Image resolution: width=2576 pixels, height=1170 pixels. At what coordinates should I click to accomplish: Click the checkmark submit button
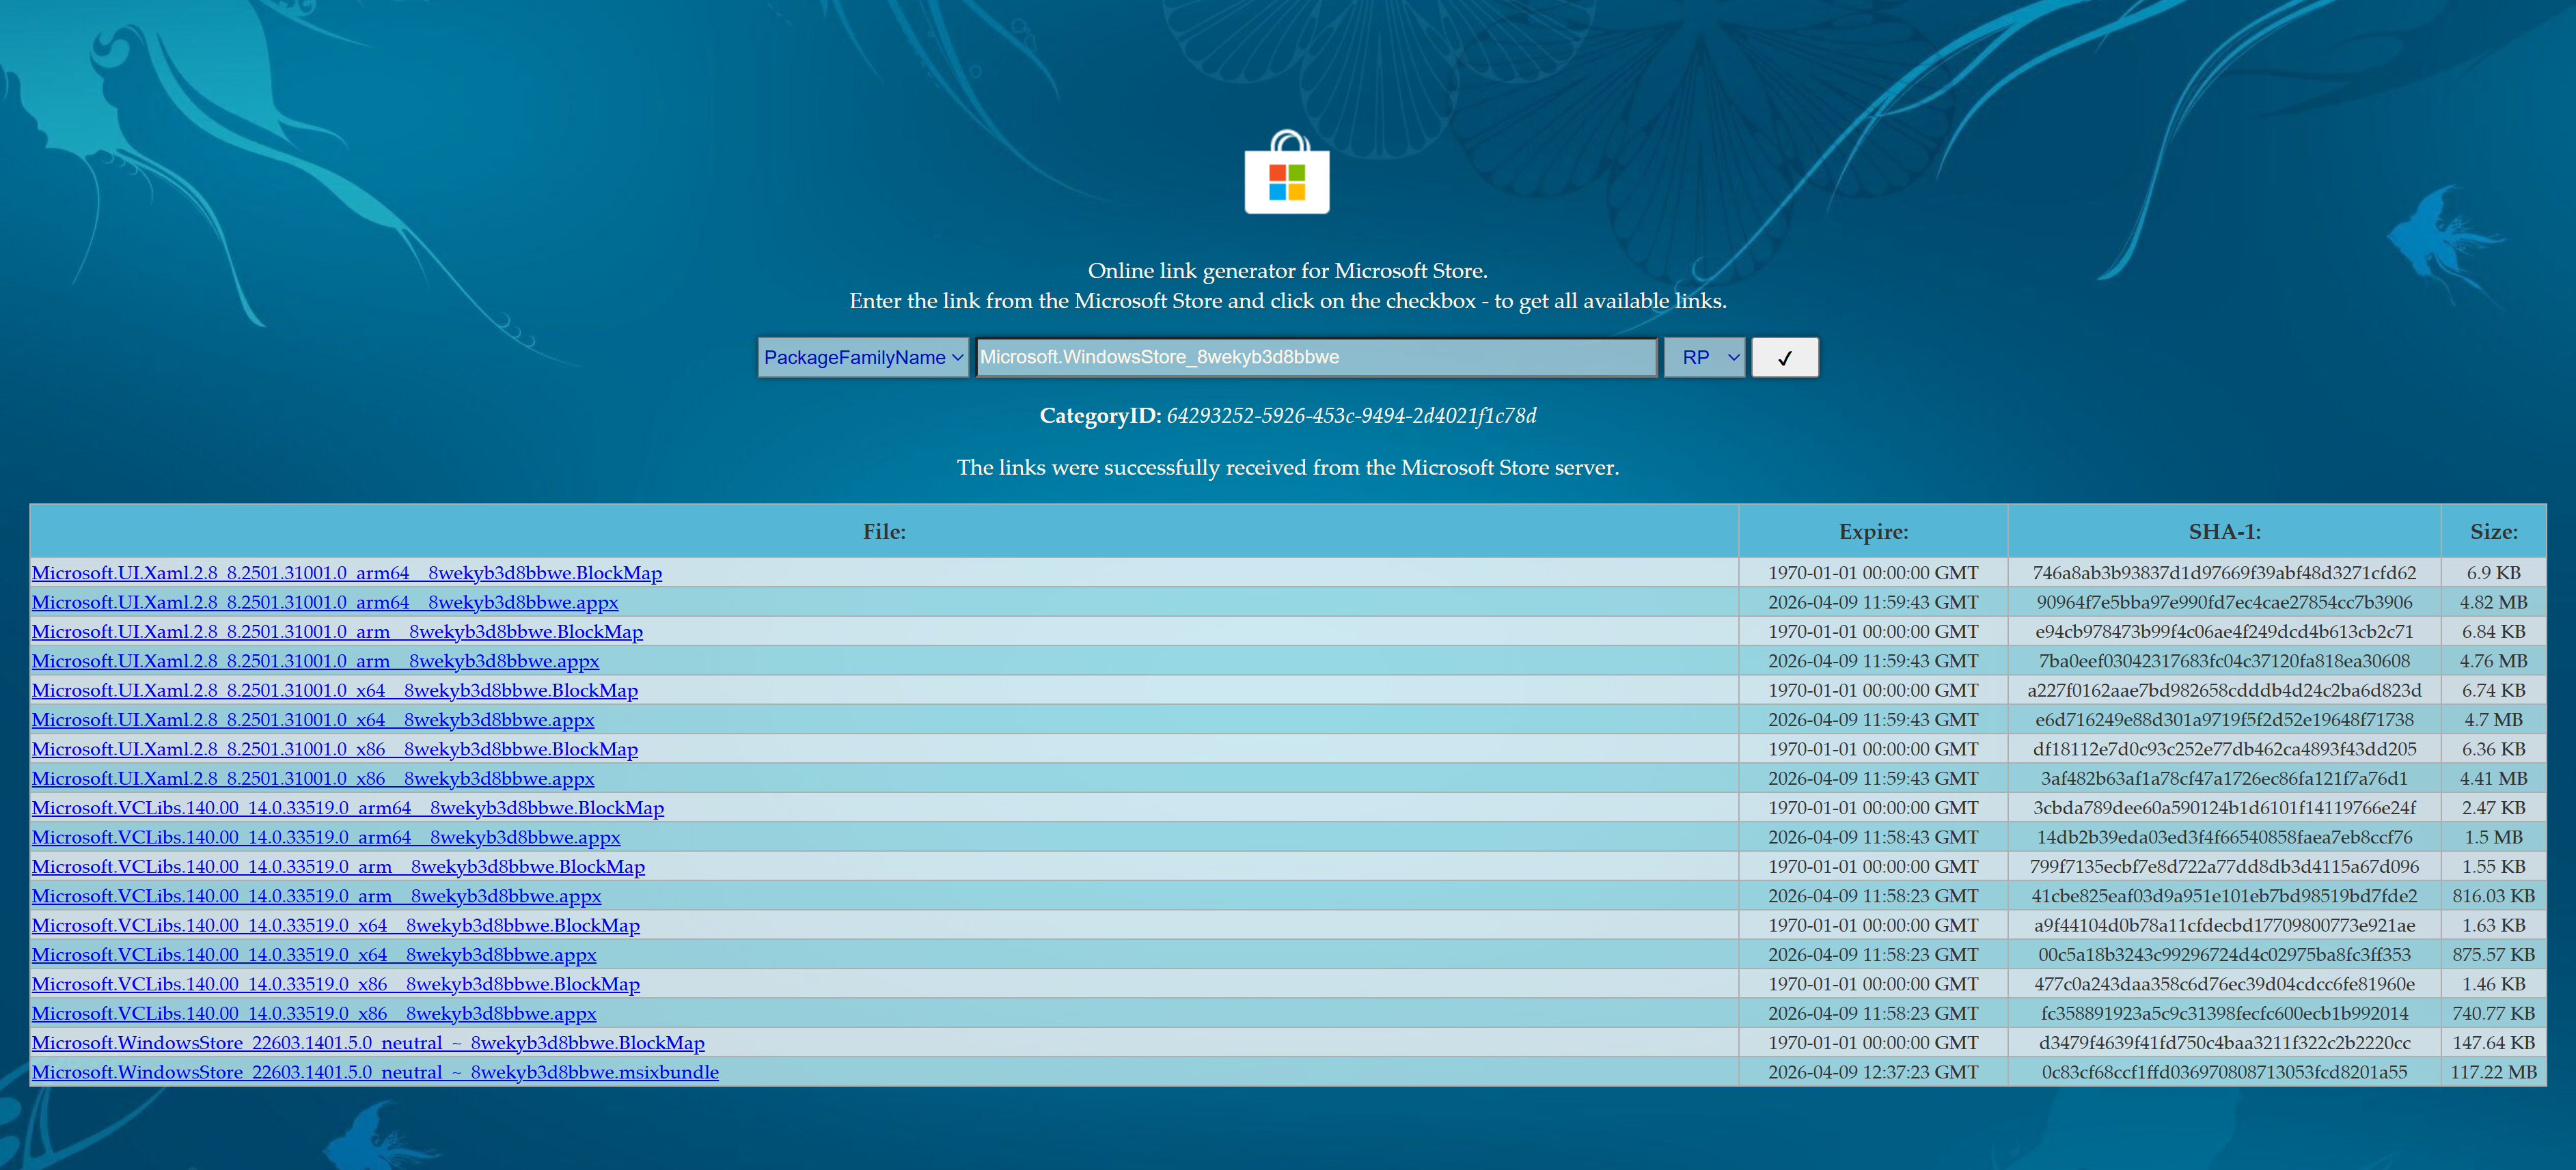coord(1785,357)
